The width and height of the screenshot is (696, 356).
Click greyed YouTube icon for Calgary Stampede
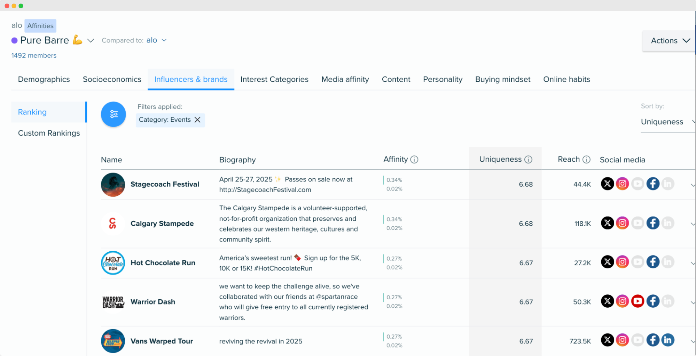pos(638,223)
